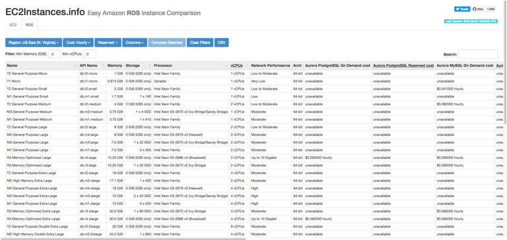507x240 pixels.
Task: Open the Region: US East dropdown
Action: pyautogui.click(x=33, y=43)
